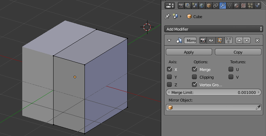The image size is (266, 136).
Task: Open the Texture checkerboard tab
Action: click(x=243, y=6)
